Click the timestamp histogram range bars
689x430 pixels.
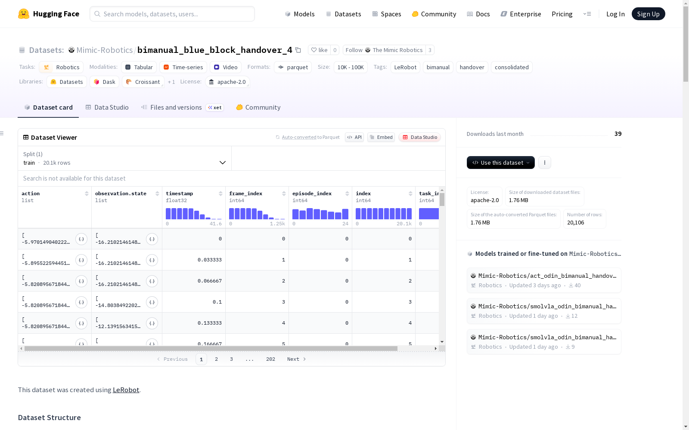pyautogui.click(x=194, y=214)
